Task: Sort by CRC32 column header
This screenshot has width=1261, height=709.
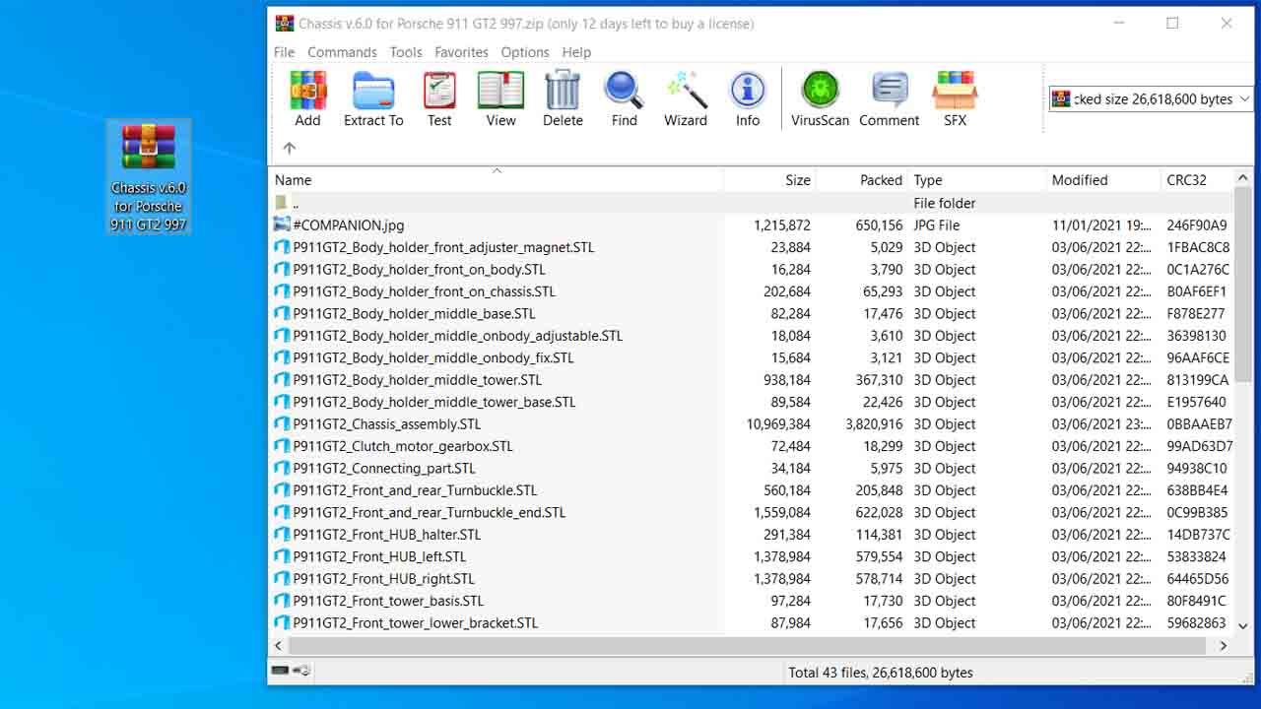Action: click(x=1197, y=180)
